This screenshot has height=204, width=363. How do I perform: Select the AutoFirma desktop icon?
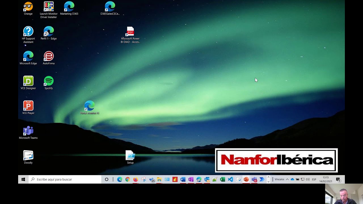coord(48,58)
